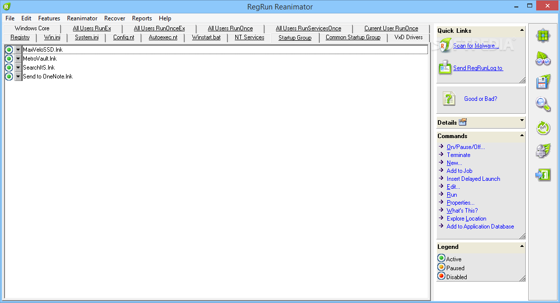Switch to the Config.nt tab

(124, 37)
